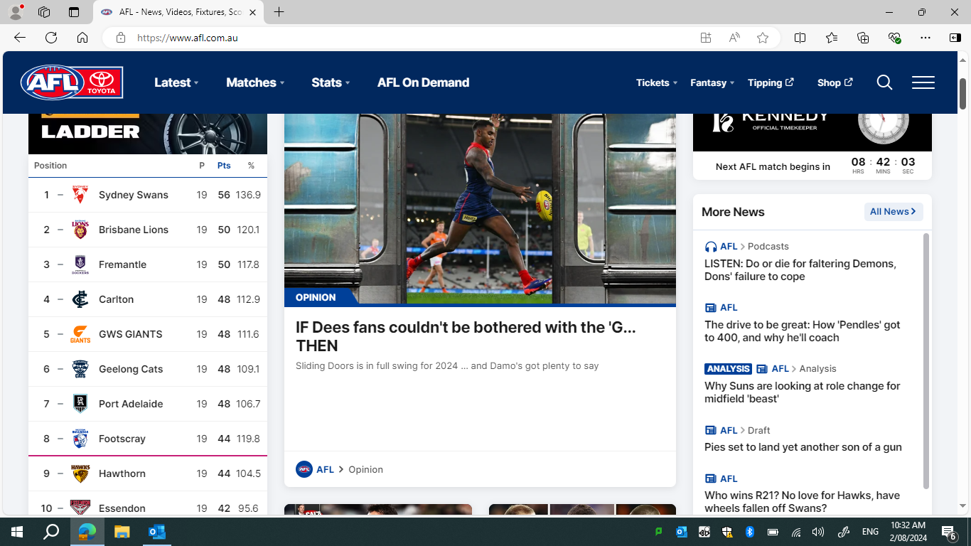The width and height of the screenshot is (971, 546).
Task: Expand the Latest dropdown menu
Action: 176,82
